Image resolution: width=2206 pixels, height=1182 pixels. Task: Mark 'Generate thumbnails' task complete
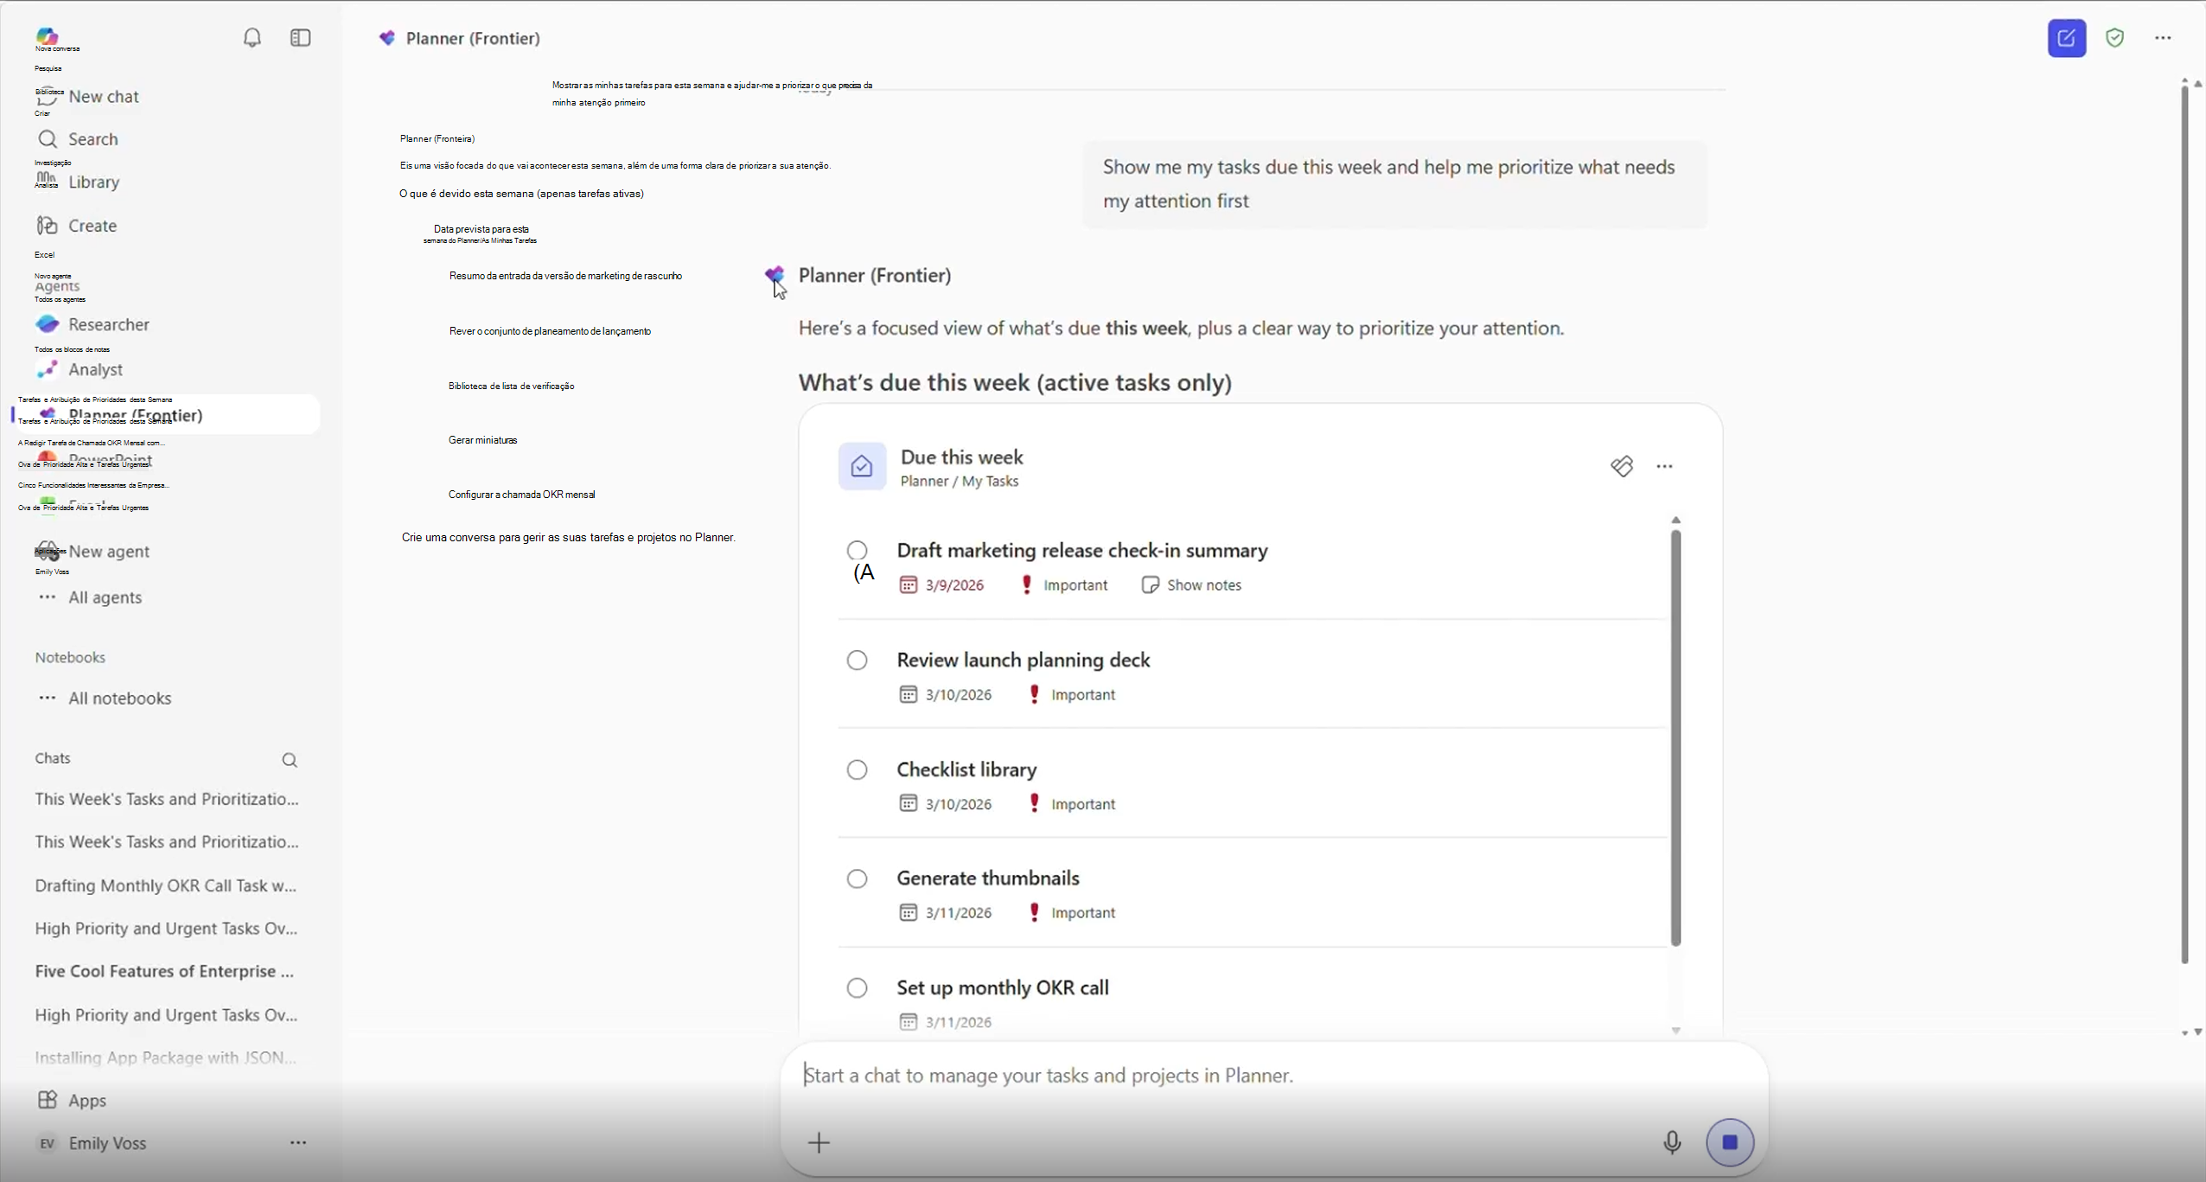click(x=857, y=879)
